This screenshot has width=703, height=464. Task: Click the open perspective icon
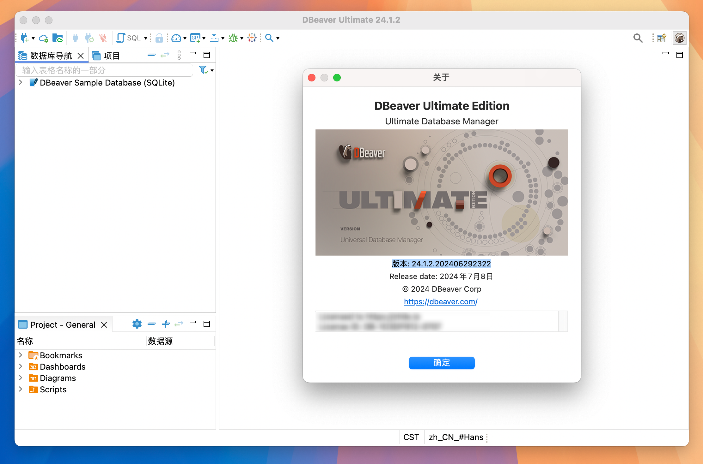[662, 38]
